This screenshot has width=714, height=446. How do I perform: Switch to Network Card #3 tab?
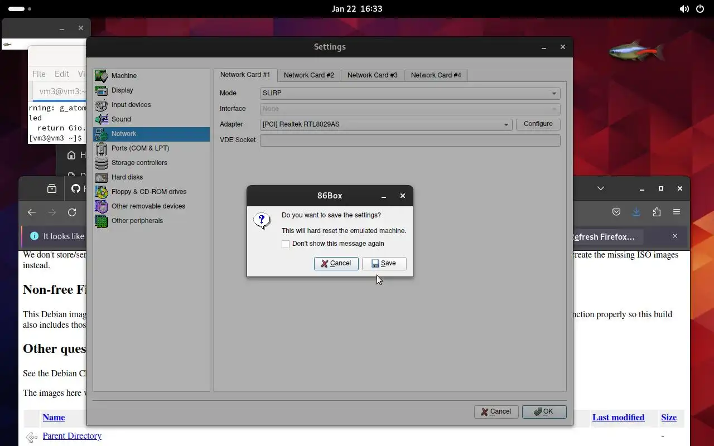[372, 75]
